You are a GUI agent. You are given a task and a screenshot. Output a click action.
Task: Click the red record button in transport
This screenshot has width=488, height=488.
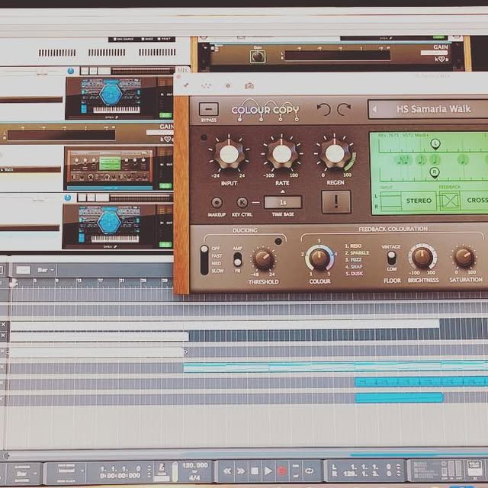(281, 471)
